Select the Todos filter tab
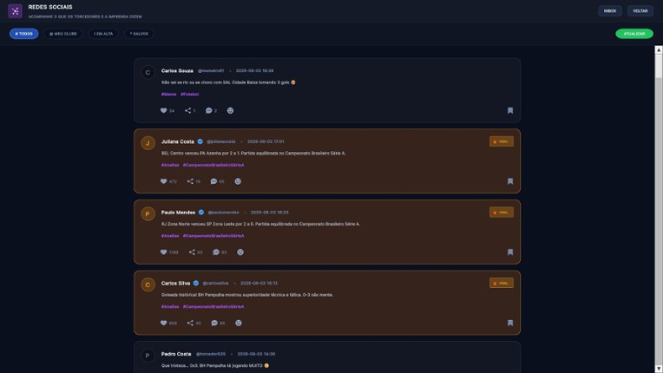 point(24,34)
